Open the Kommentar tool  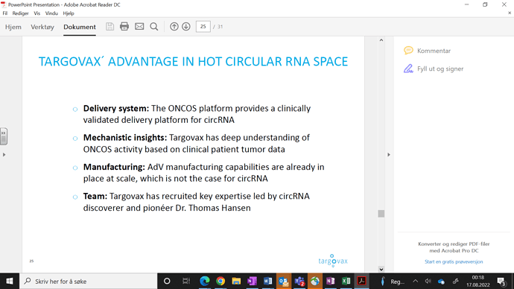click(434, 51)
